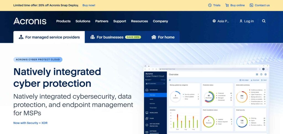
Task: Open the search magnifier icon
Action: [264, 21]
